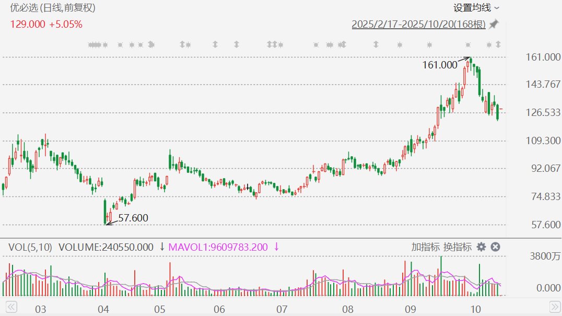Viewport: 562px width, 316px height.
Task: Open the 优必选(日线,前复权) chart title options
Action: coord(53,8)
